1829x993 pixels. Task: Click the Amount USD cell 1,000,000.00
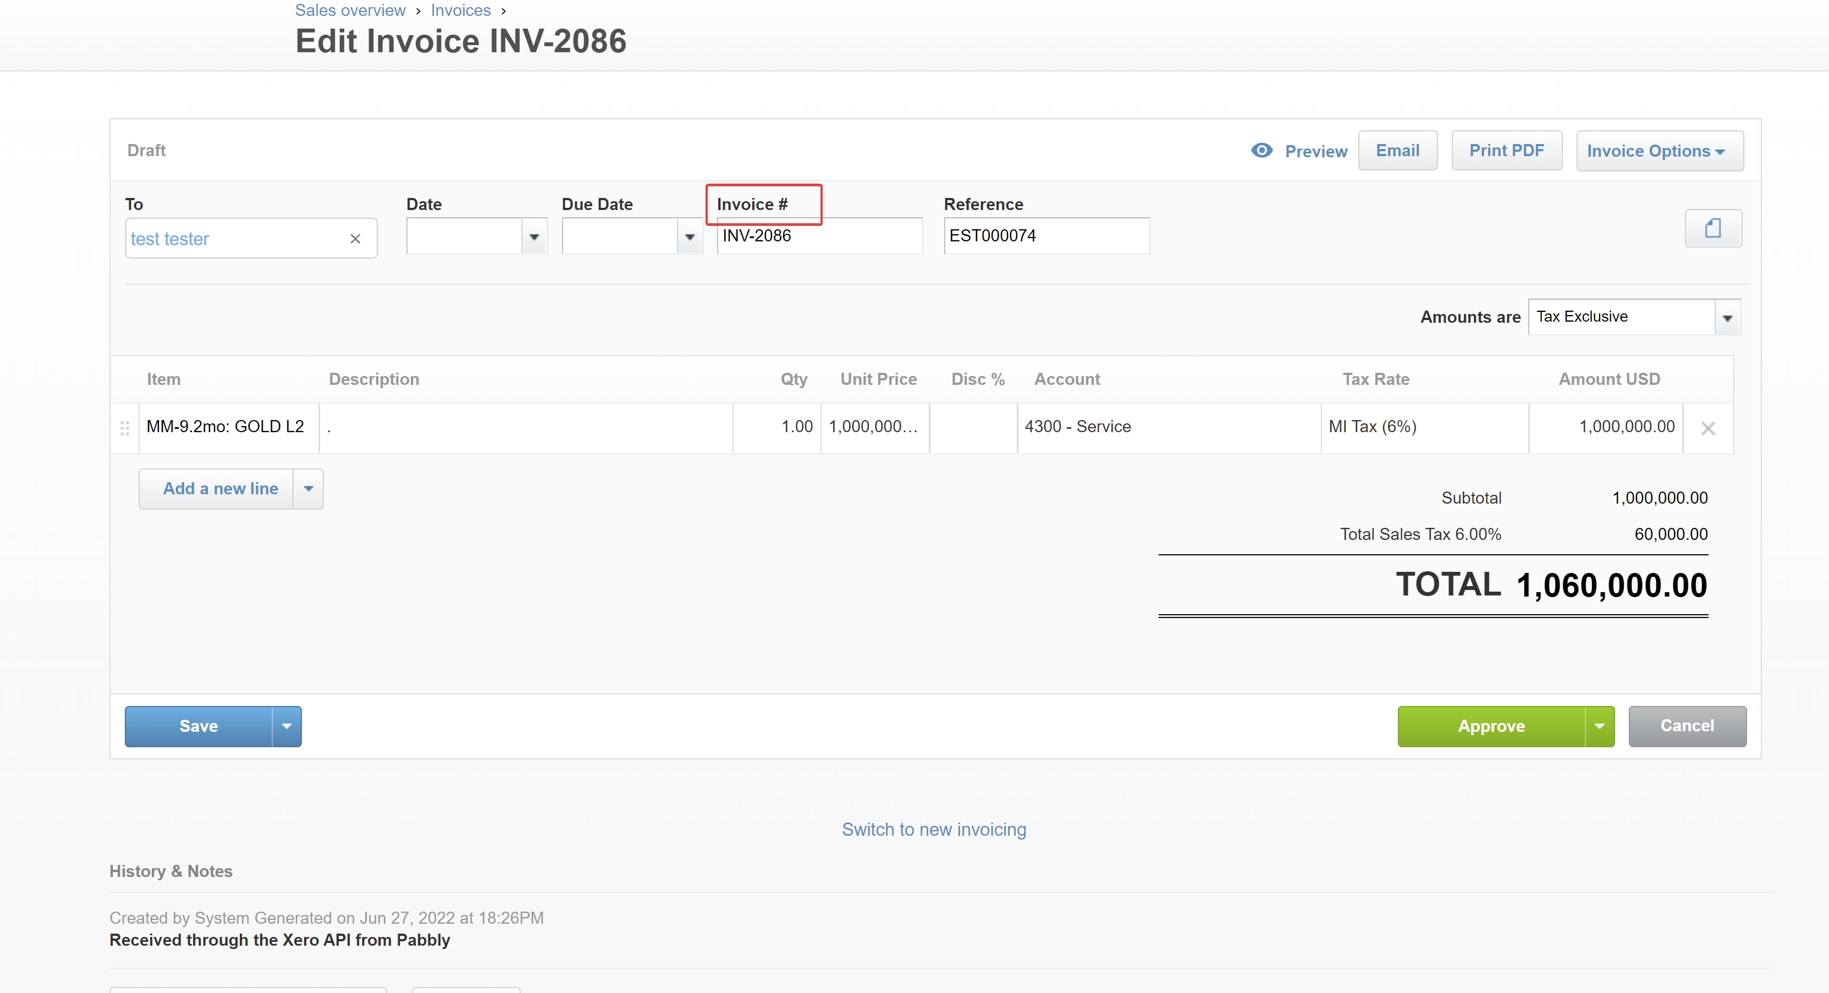click(1605, 427)
